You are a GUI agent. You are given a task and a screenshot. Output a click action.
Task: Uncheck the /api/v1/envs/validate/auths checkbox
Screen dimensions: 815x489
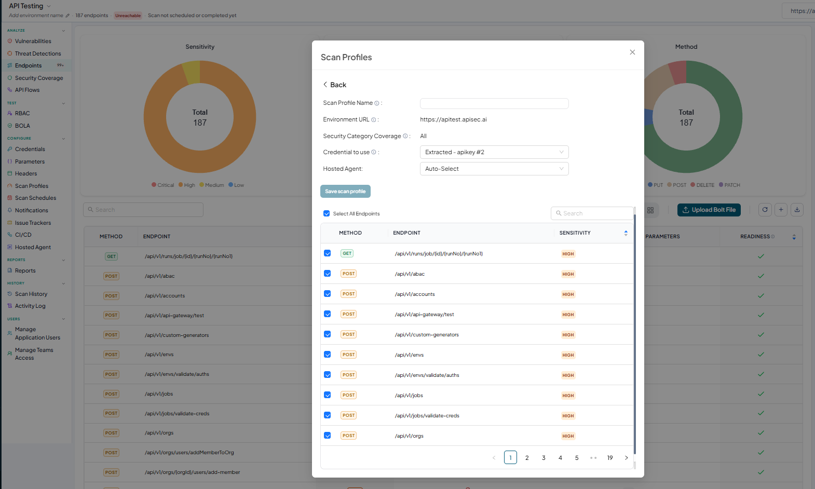pos(327,375)
